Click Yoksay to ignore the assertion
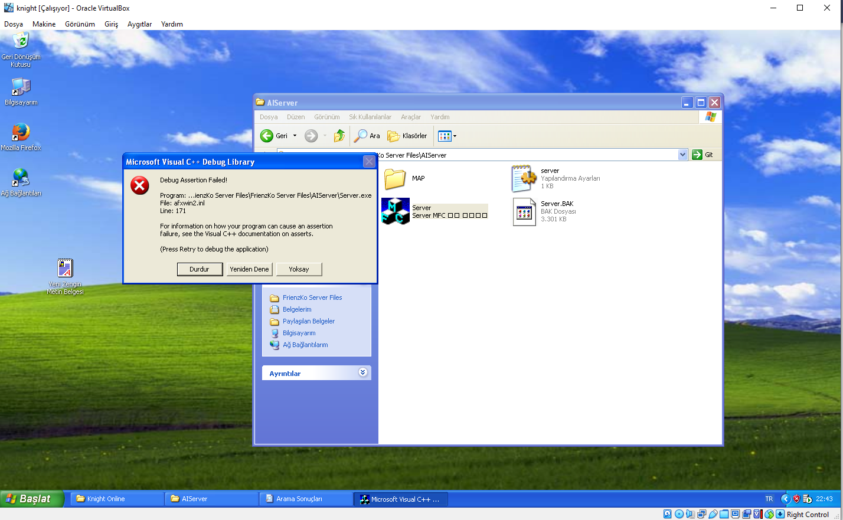This screenshot has width=843, height=520. point(299,269)
